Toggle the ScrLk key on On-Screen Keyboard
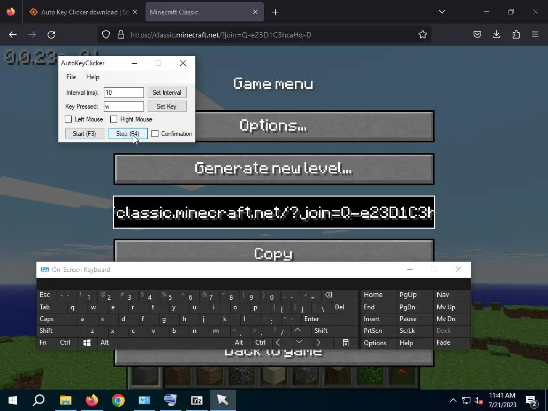Image resolution: width=548 pixels, height=411 pixels. coord(415,331)
